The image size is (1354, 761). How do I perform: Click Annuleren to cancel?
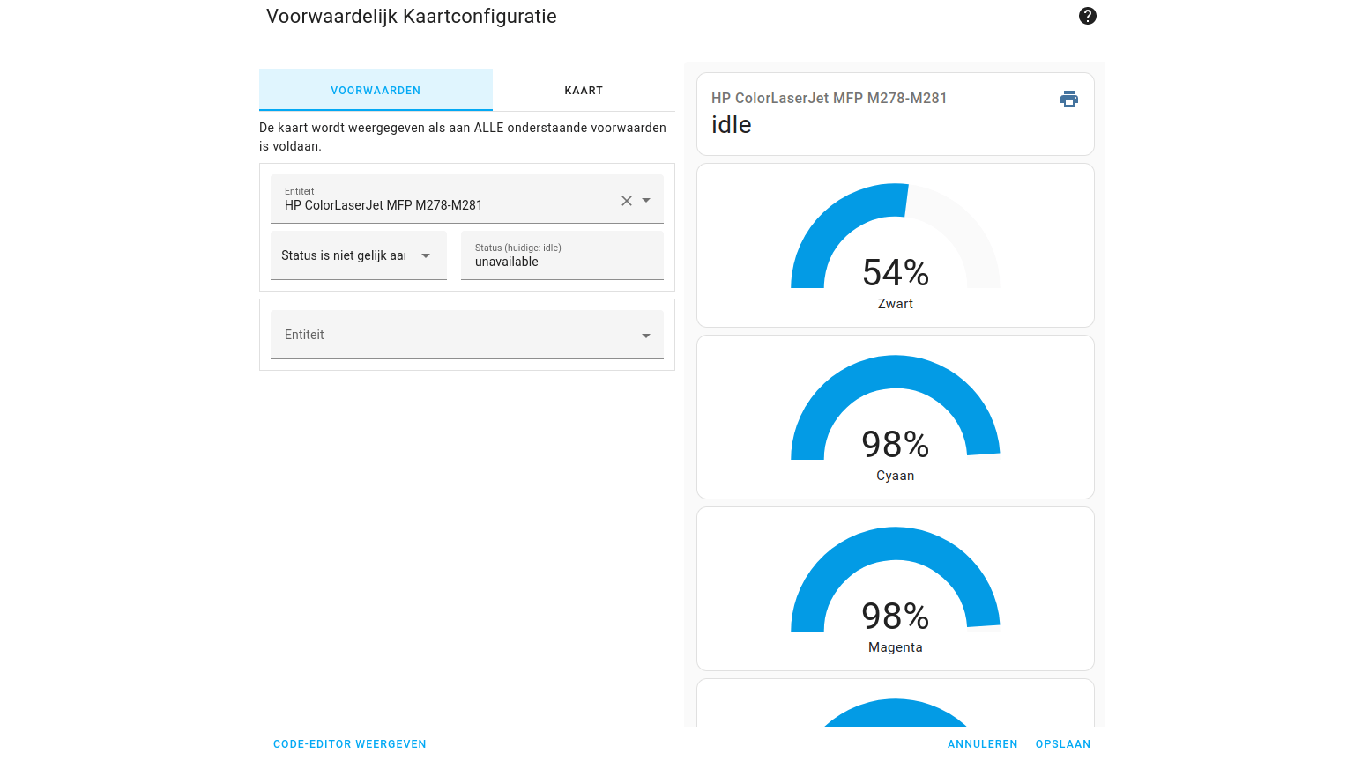(x=982, y=744)
